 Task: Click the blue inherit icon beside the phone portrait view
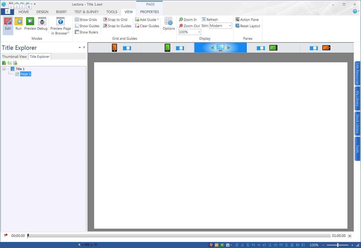coord(127,48)
